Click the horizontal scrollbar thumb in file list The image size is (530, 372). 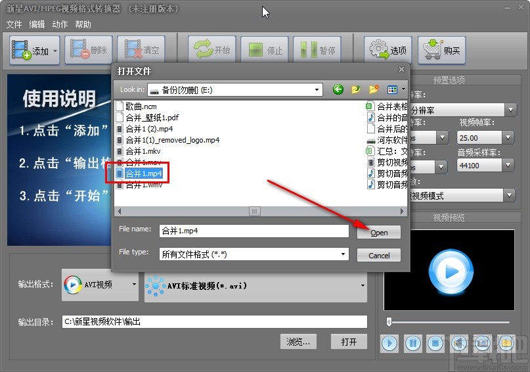tap(255, 212)
